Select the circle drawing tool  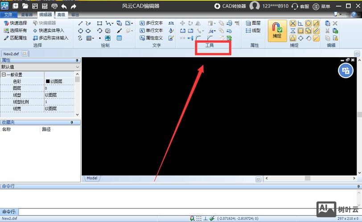[80, 31]
